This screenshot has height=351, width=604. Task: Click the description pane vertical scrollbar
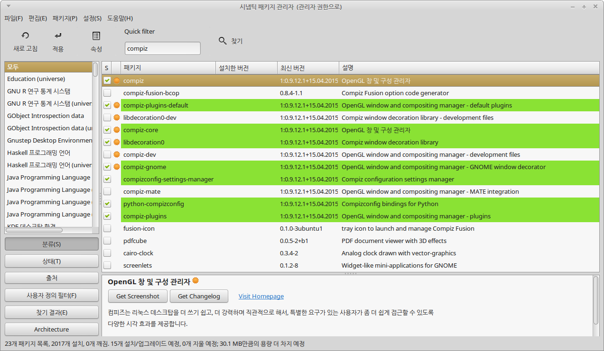click(596, 300)
